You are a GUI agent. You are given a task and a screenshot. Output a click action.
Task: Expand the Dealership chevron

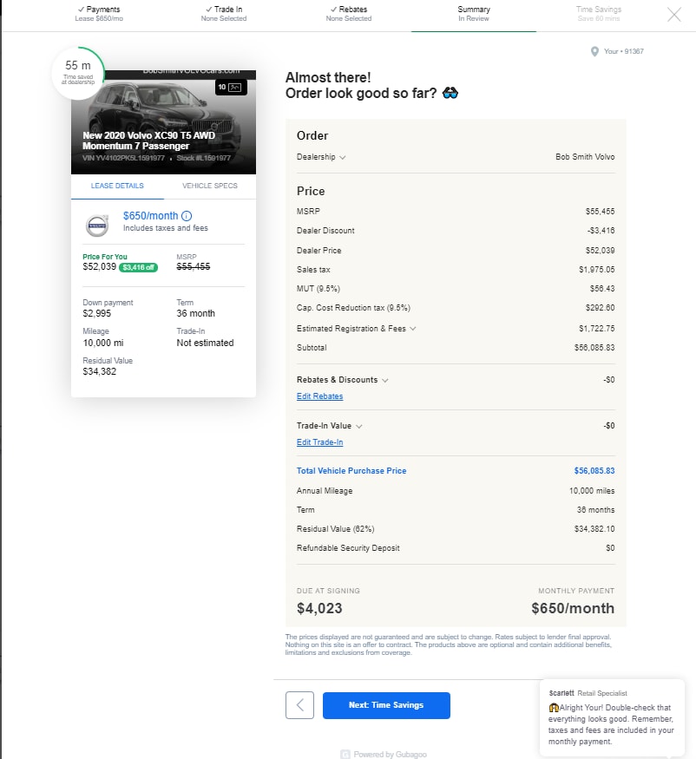343,157
